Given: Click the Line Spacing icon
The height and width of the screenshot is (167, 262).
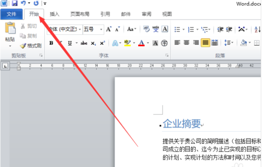Looking at the screenshot, I should point(227,43).
